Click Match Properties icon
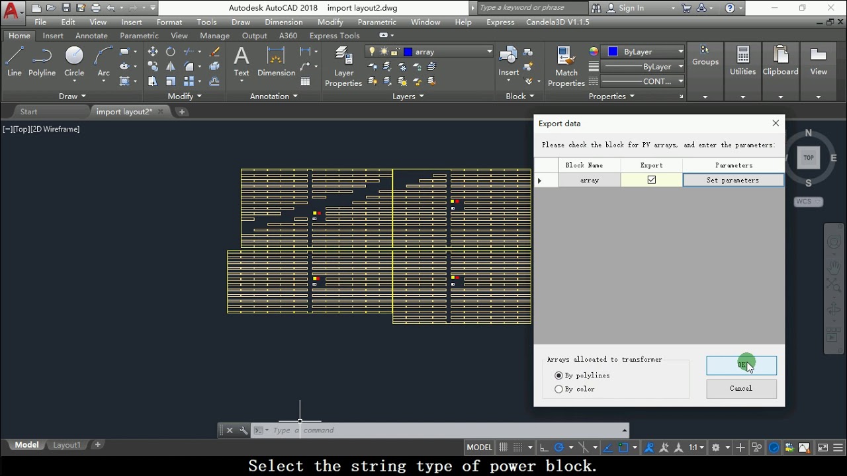The image size is (847, 476). tap(566, 66)
